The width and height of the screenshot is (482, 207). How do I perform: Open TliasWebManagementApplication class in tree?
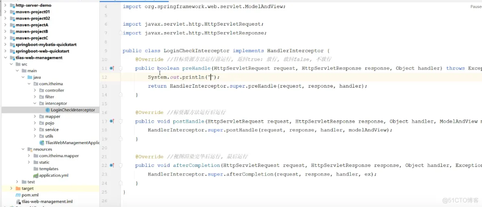[x=70, y=142]
